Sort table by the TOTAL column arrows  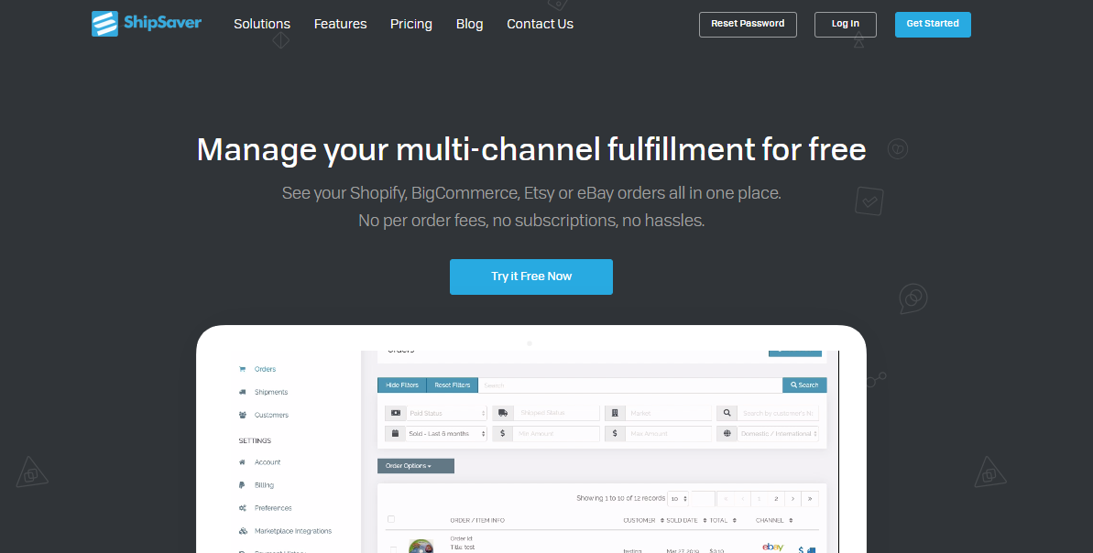(x=733, y=520)
